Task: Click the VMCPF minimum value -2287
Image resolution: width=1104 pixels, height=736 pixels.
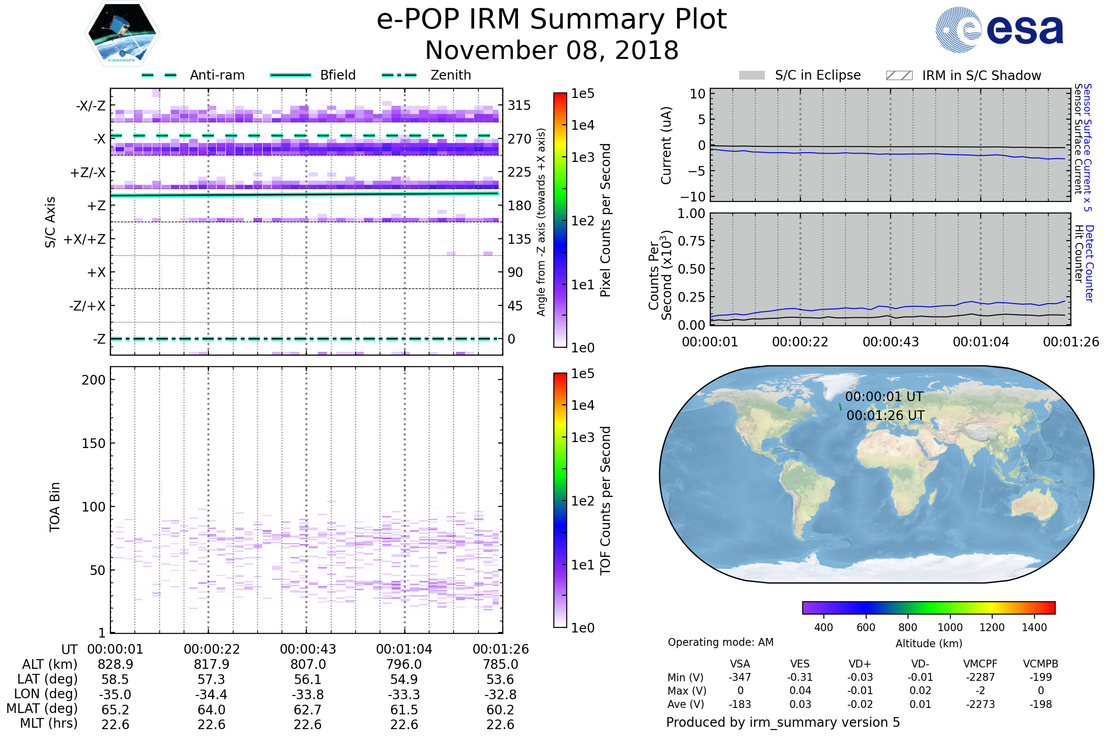Action: [x=980, y=677]
